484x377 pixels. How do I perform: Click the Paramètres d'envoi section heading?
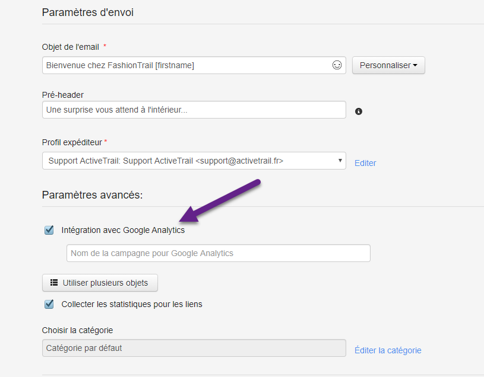(x=87, y=12)
